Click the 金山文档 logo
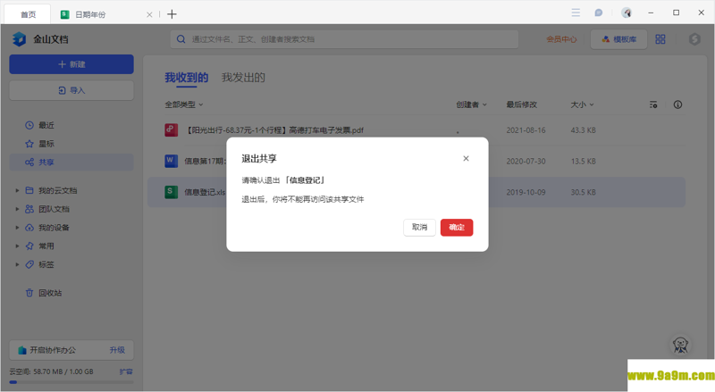This screenshot has width=715, height=392. 40,39
